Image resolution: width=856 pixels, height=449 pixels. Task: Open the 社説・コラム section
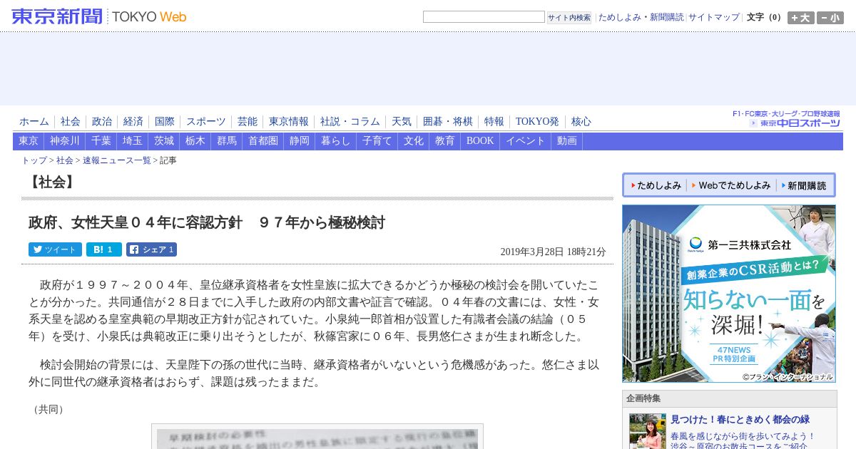point(350,122)
